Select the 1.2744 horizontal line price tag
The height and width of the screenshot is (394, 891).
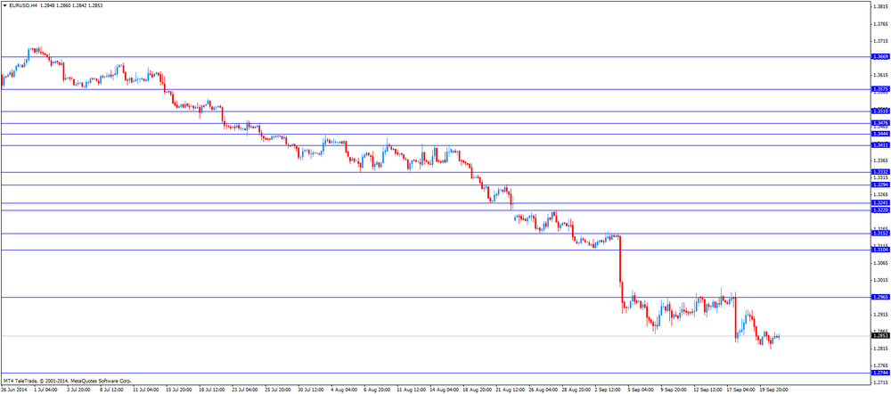coord(880,373)
